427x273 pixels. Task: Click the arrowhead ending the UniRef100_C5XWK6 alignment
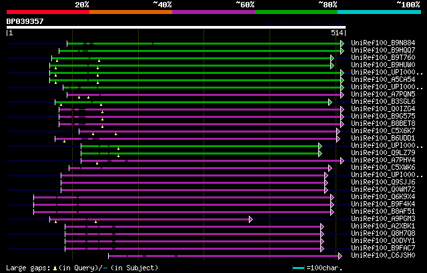coord(330,168)
